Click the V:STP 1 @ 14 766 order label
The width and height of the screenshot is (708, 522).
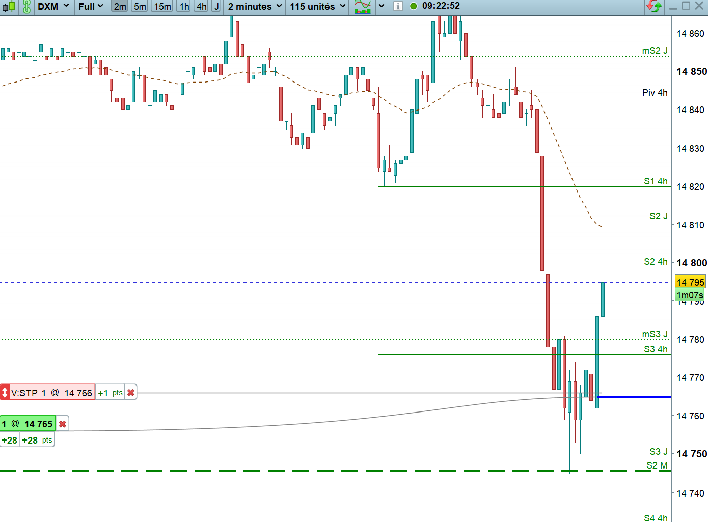(52, 393)
